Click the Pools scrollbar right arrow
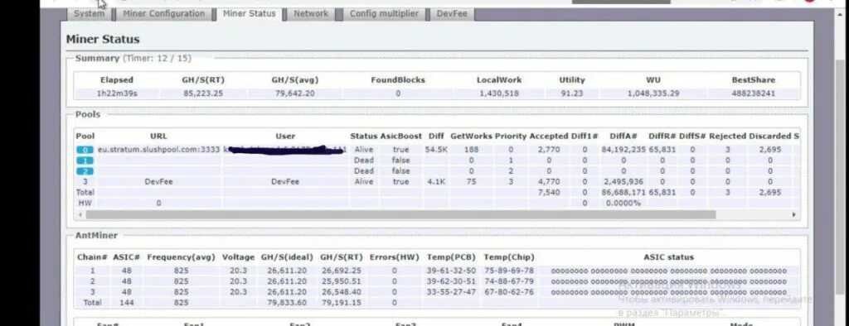 point(793,214)
